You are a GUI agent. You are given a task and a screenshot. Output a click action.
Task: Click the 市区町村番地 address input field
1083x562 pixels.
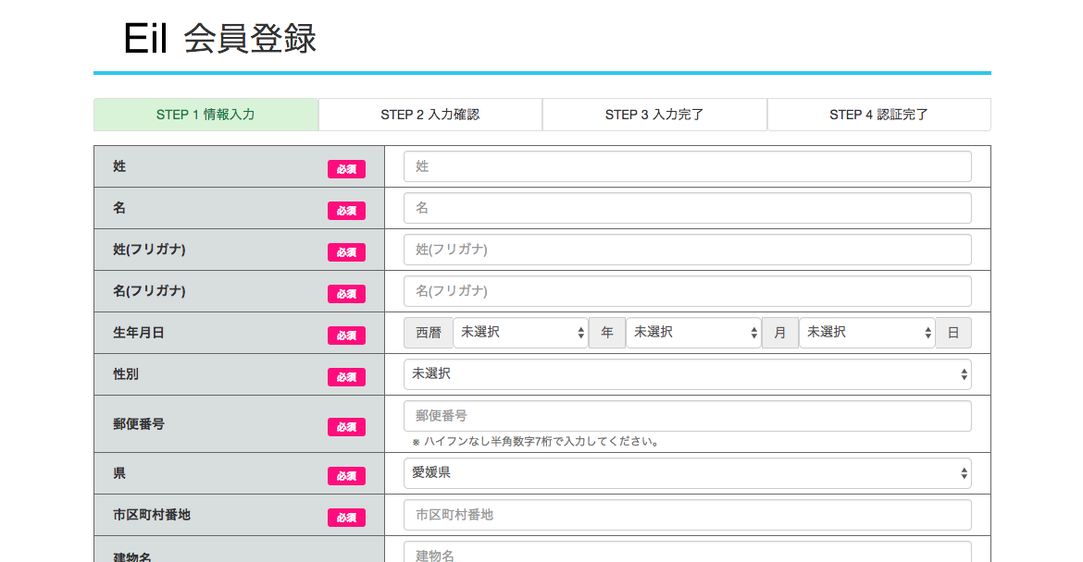pos(687,515)
